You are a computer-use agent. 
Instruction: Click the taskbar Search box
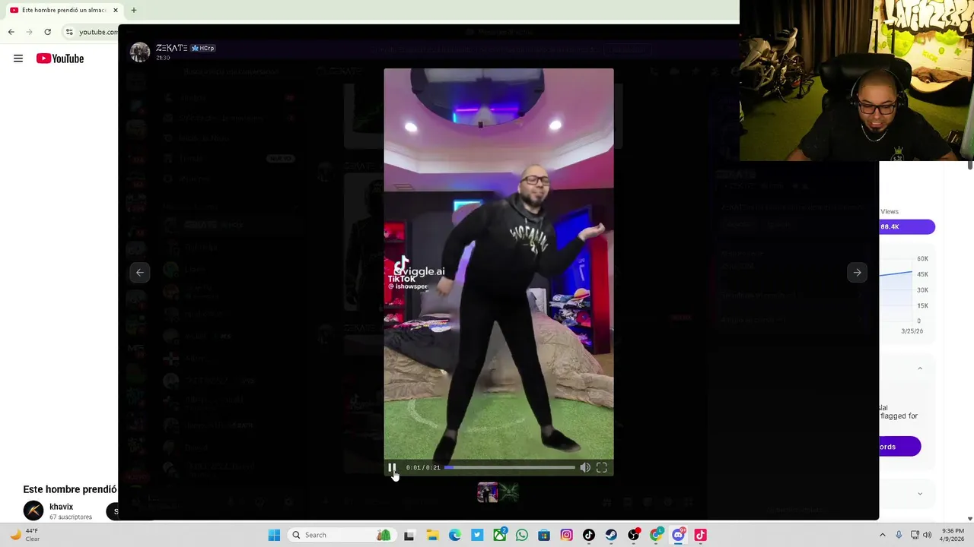342,535
